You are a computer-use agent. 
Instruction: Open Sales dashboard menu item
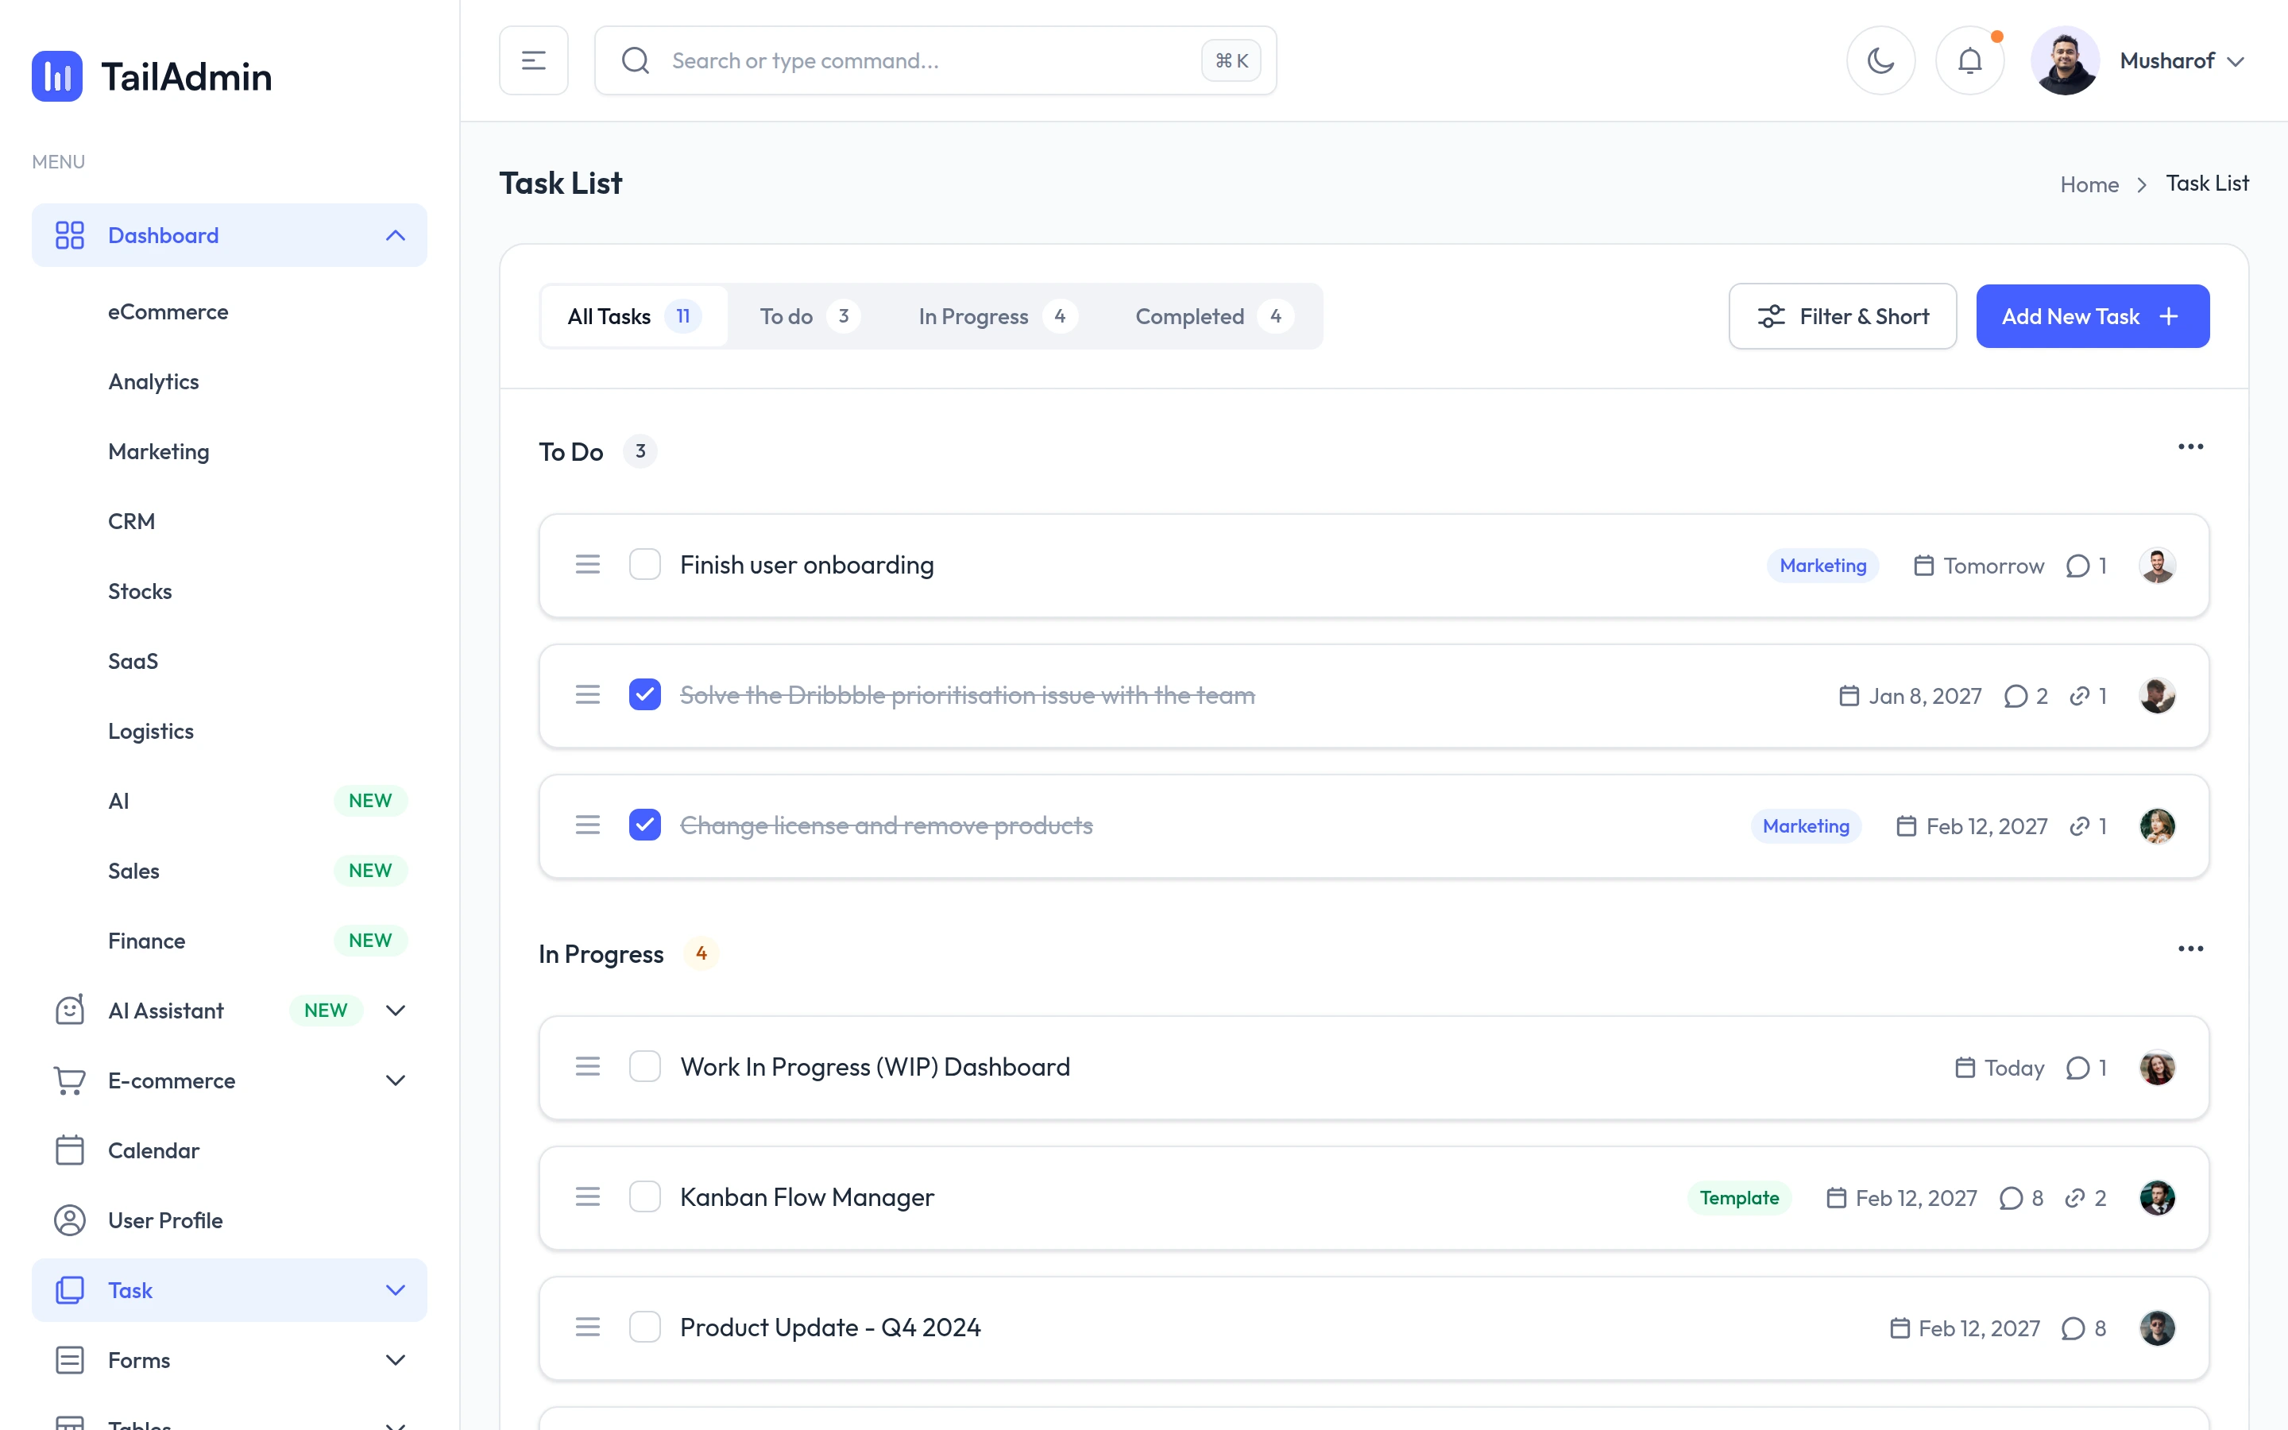133,872
